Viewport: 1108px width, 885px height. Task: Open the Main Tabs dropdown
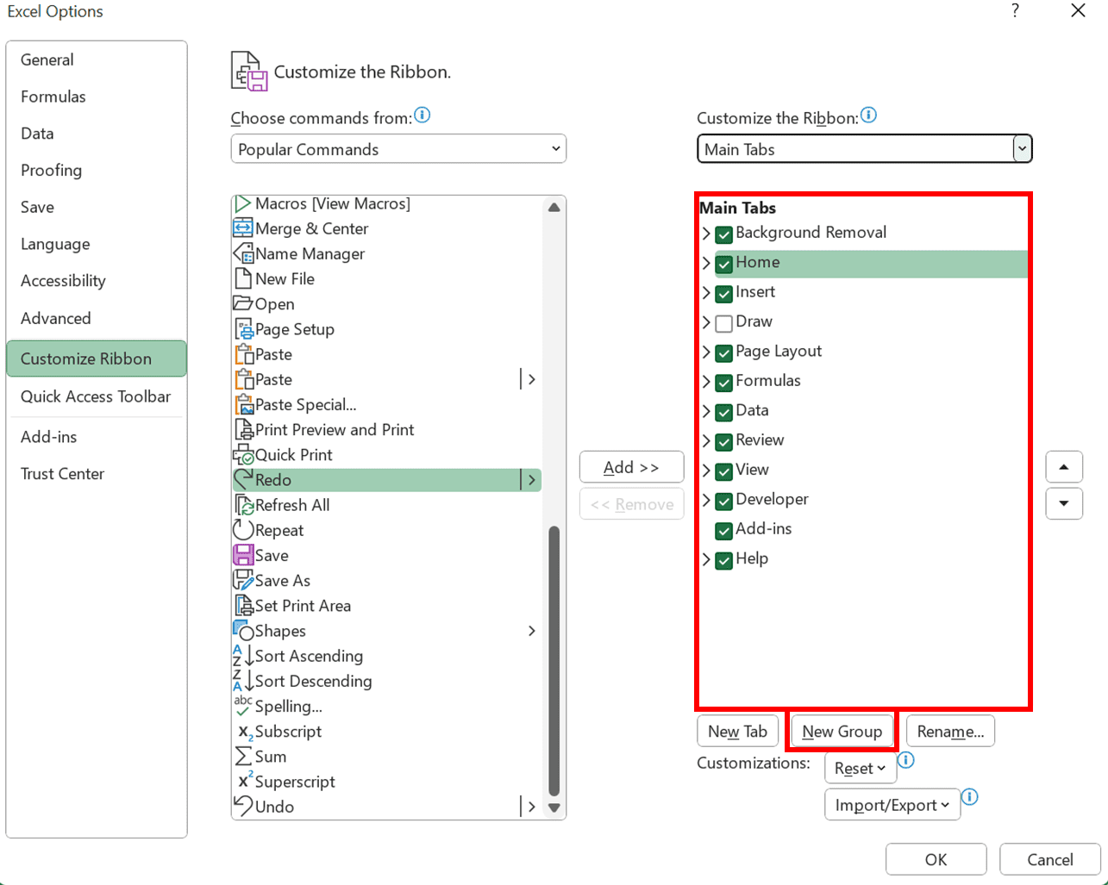coord(864,149)
